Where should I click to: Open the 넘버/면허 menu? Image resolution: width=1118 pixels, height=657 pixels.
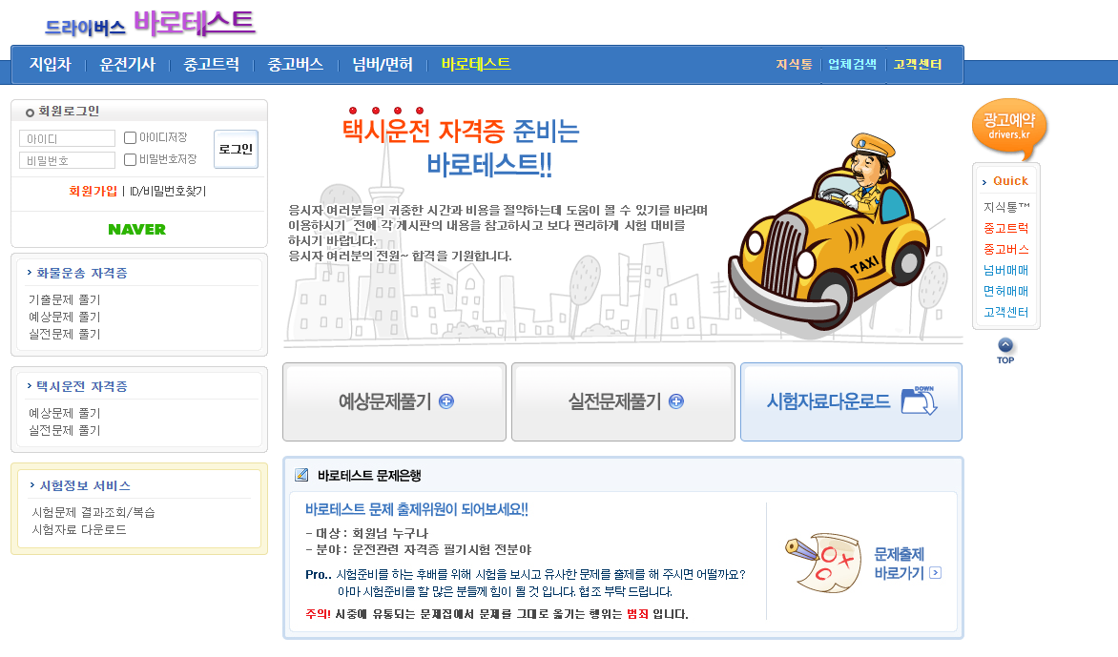coord(383,64)
